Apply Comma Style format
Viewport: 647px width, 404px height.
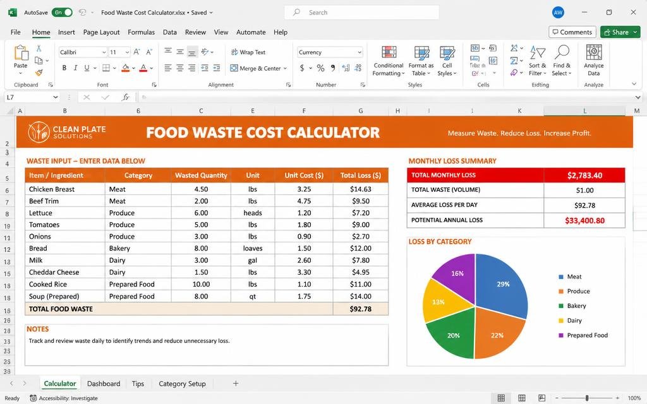333,68
